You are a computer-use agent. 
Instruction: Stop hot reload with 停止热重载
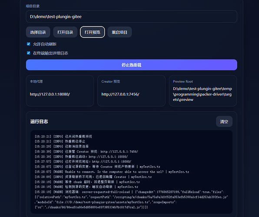(x=132, y=65)
